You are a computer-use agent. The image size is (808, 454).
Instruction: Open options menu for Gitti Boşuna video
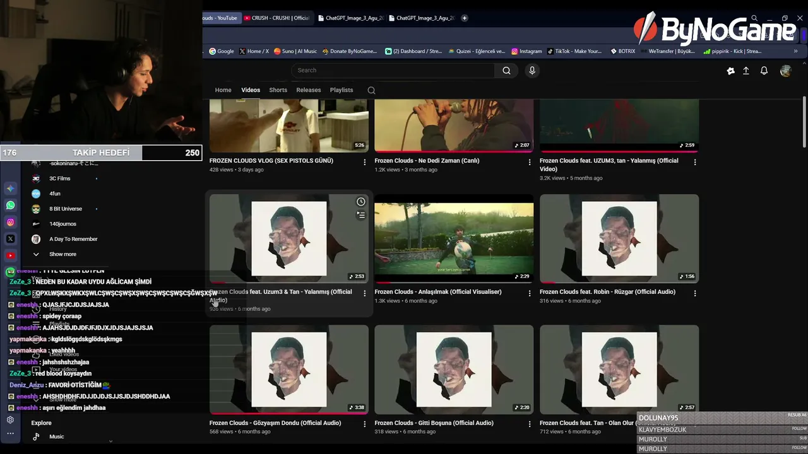point(530,424)
